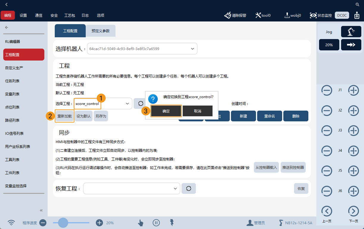Click the NB12s-1214-5A robot model

click(x=296, y=223)
